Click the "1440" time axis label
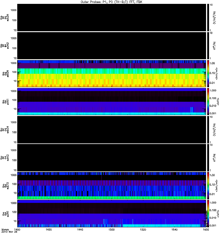Viewport: 223px width, 238px height. [80, 229]
